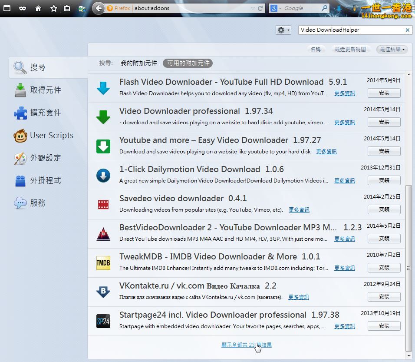Click the Savedeo red film icon
The image size is (415, 362).
pyautogui.click(x=103, y=205)
